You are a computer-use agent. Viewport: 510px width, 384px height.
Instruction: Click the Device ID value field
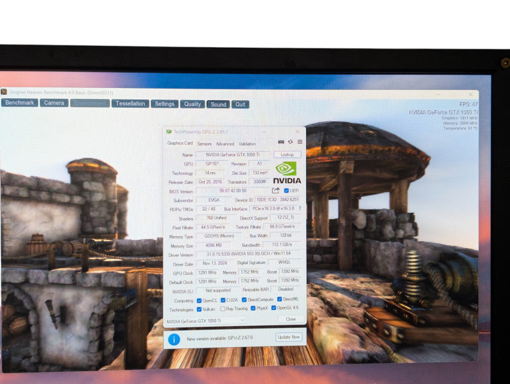277,200
